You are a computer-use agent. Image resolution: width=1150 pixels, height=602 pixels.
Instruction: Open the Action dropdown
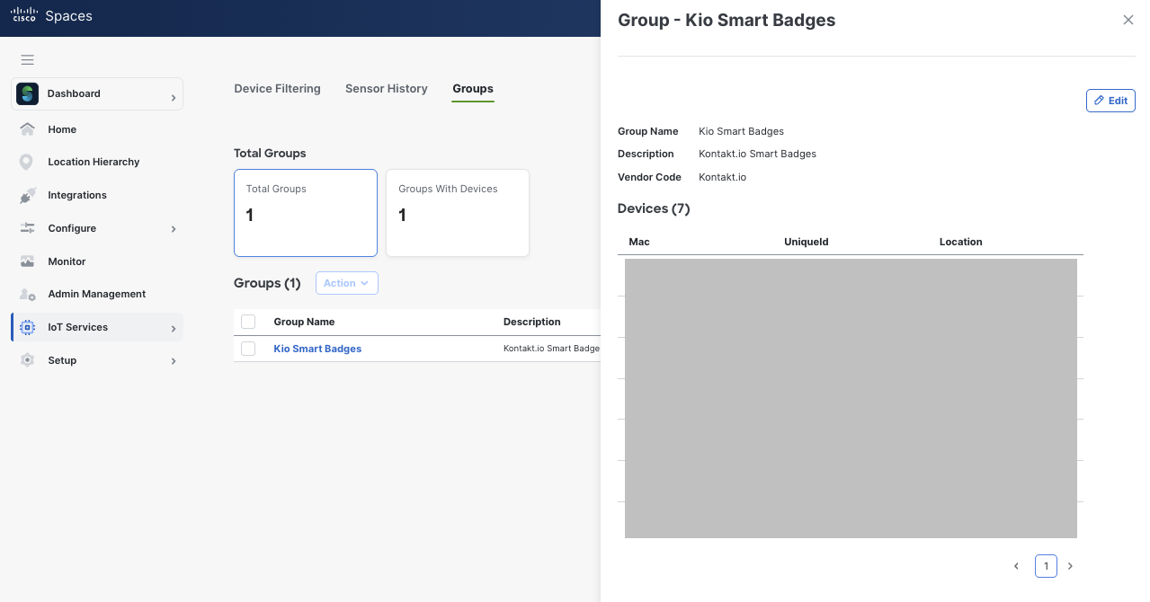[x=346, y=283]
